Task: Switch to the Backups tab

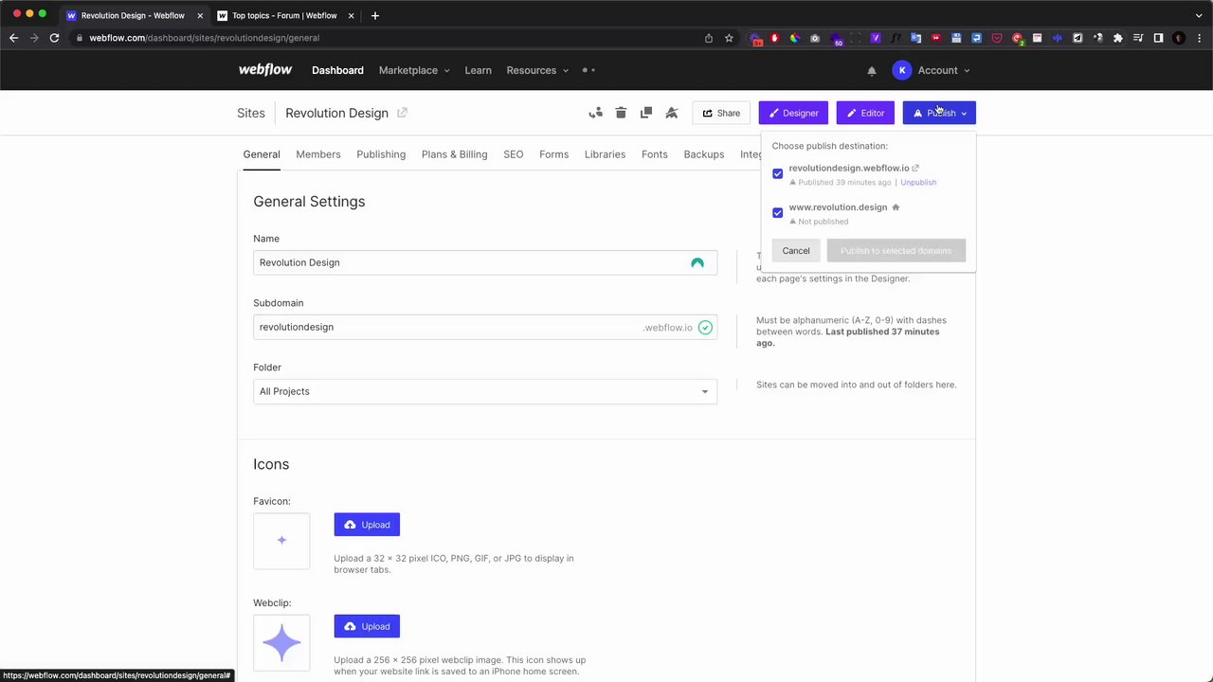Action: pos(704,154)
